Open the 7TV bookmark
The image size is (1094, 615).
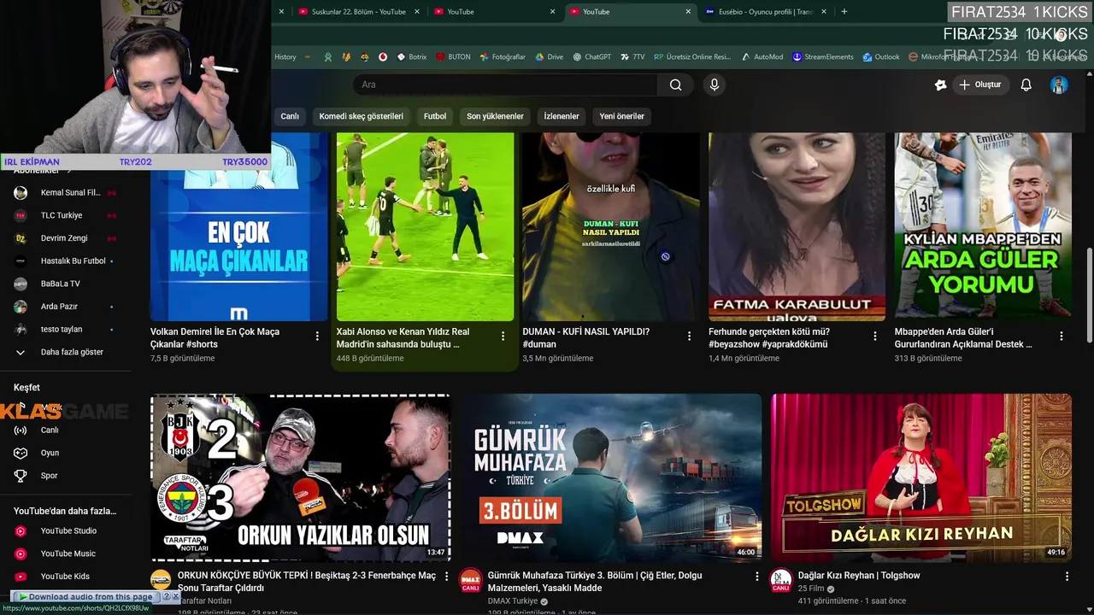pos(632,57)
